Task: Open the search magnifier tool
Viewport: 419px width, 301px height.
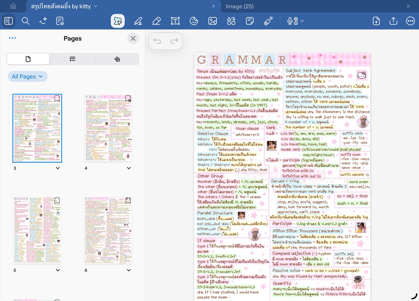Action: click(25, 21)
